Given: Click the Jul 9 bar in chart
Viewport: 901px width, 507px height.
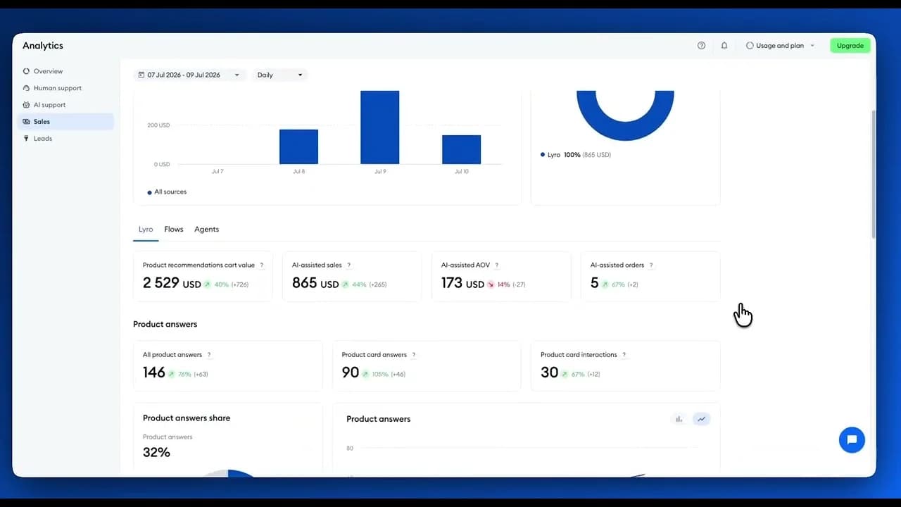Looking at the screenshot, I should tap(380, 127).
